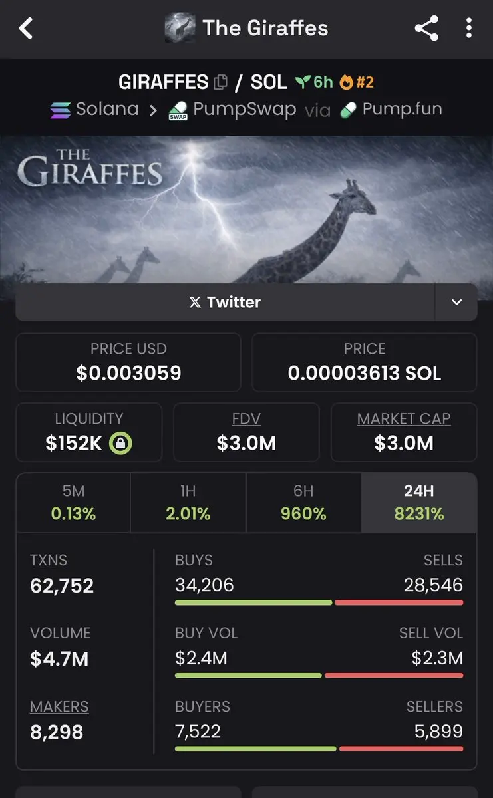Tap the Solana chain logo
Image resolution: width=493 pixels, height=798 pixels.
click(x=61, y=110)
